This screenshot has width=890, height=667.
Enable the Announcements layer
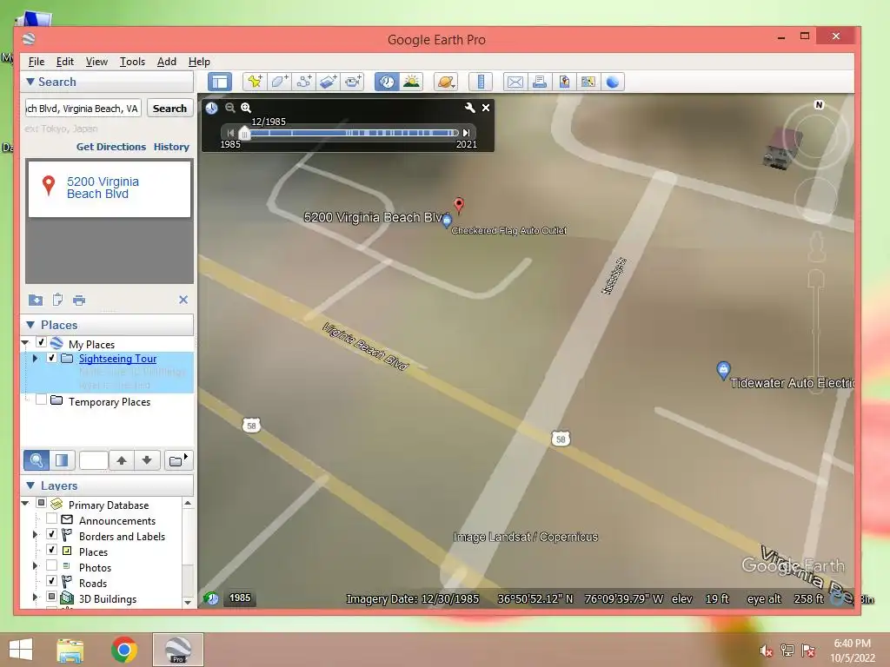click(x=51, y=519)
